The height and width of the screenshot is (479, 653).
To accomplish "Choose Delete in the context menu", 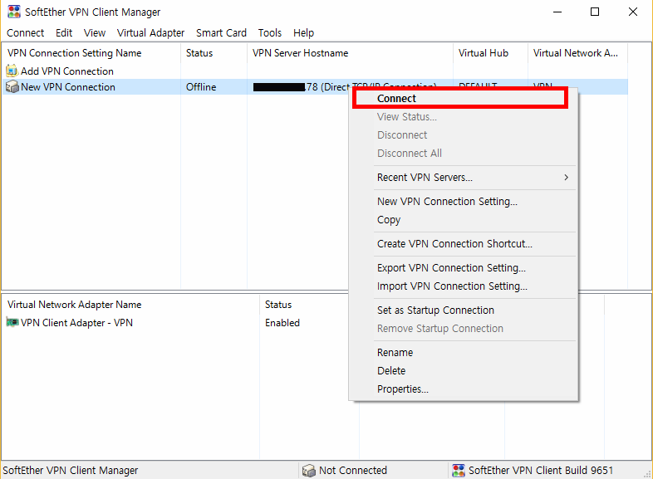I will pos(463,371).
